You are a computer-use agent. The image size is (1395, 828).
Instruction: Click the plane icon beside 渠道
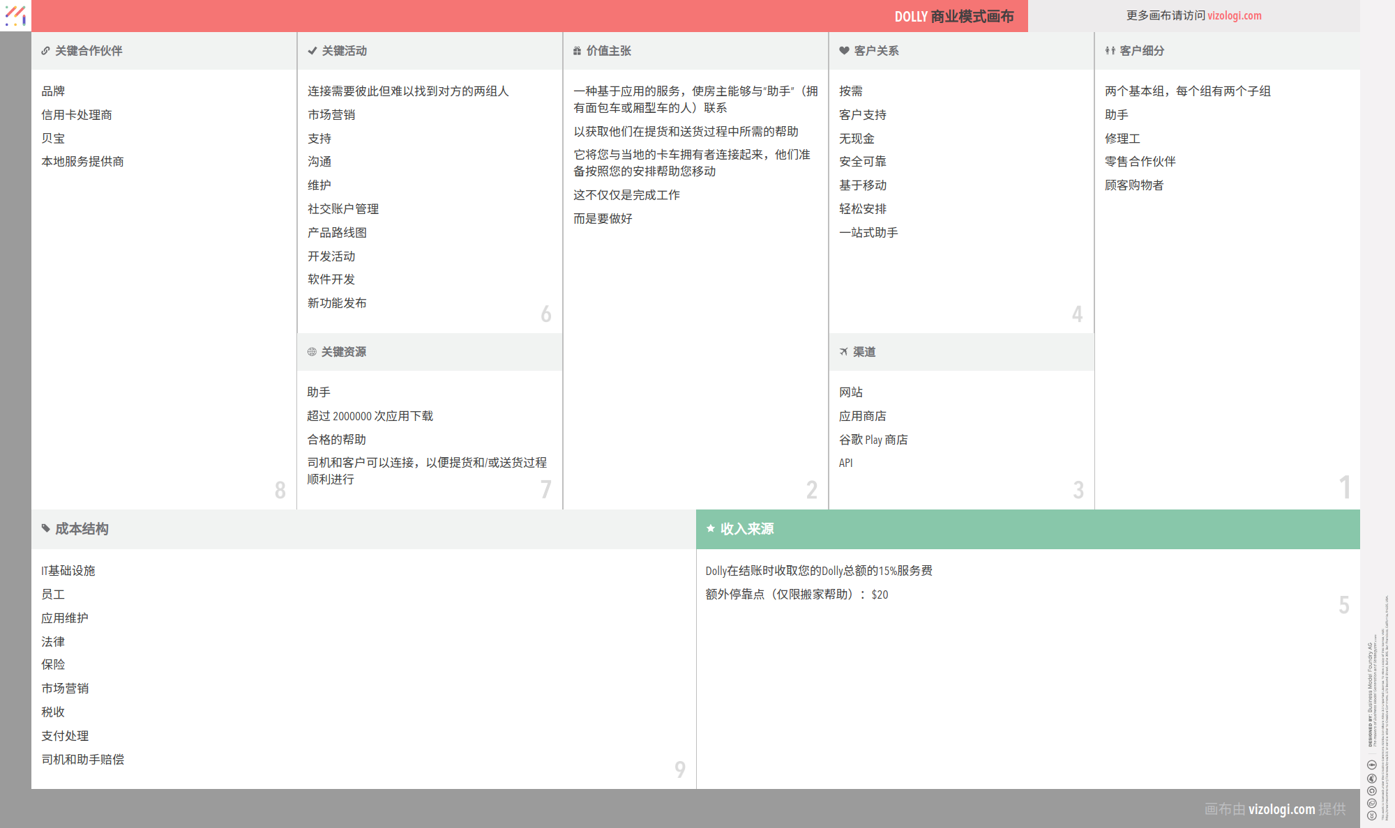click(x=842, y=352)
